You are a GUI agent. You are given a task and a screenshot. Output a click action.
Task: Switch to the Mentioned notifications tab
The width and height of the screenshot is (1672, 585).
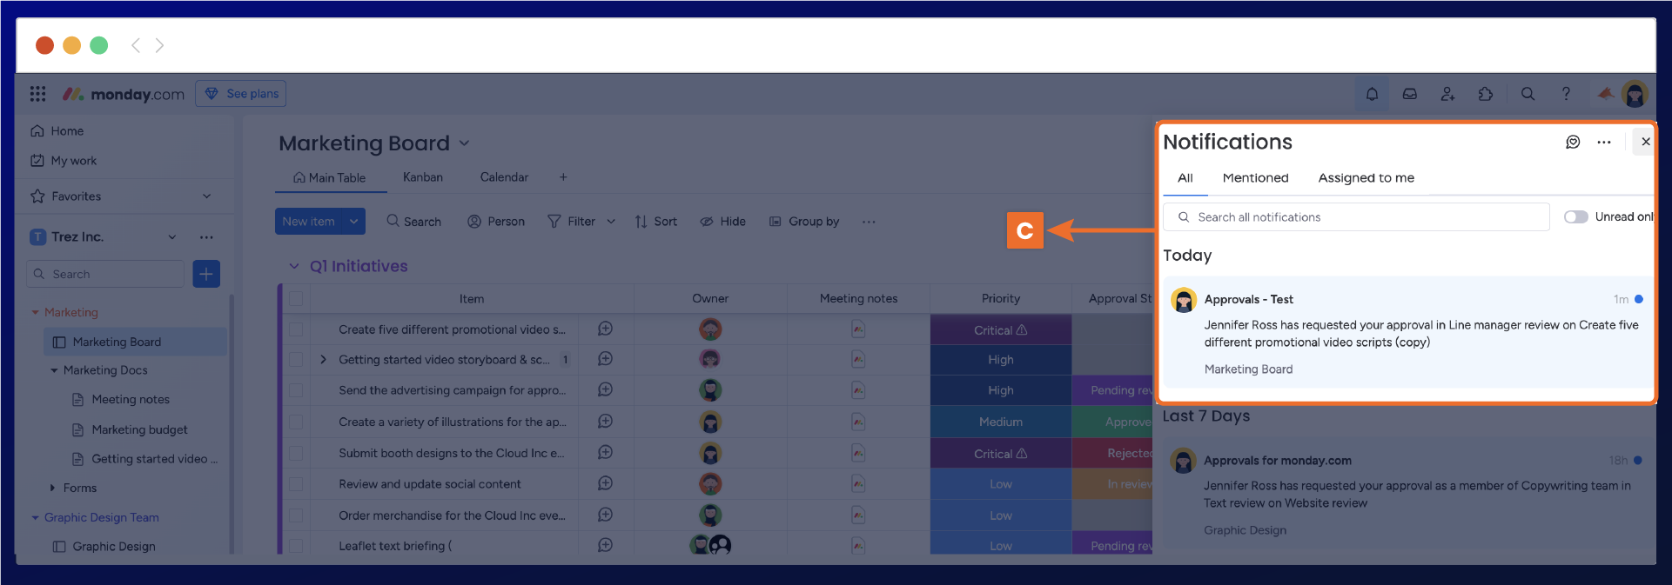[1255, 177]
